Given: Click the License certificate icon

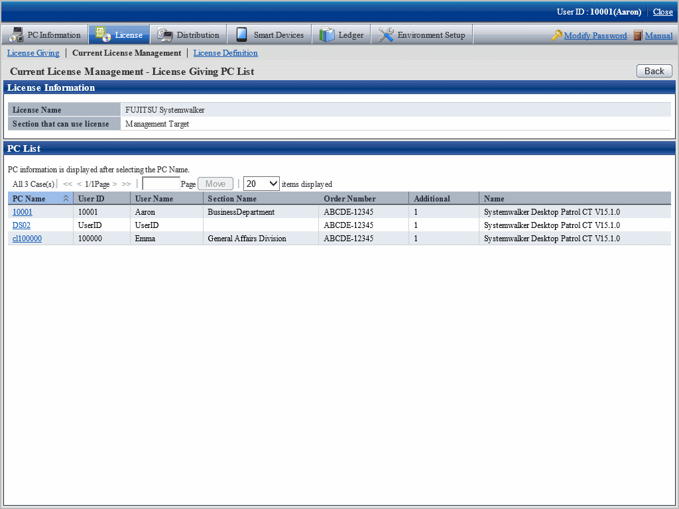Looking at the screenshot, I should [x=103, y=34].
